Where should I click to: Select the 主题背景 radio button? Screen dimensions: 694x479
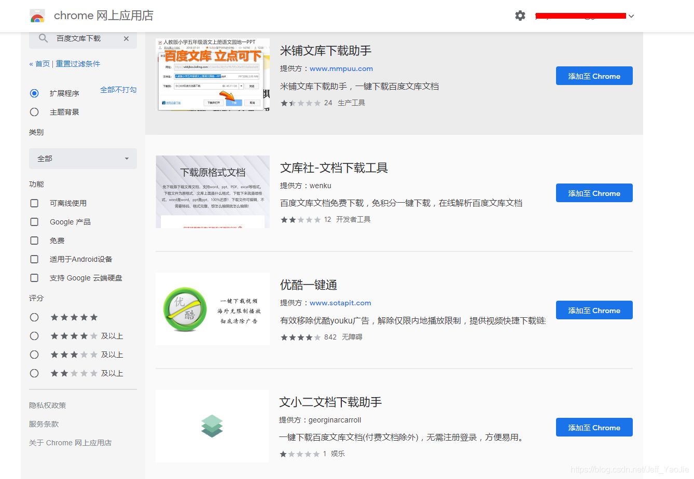34,112
